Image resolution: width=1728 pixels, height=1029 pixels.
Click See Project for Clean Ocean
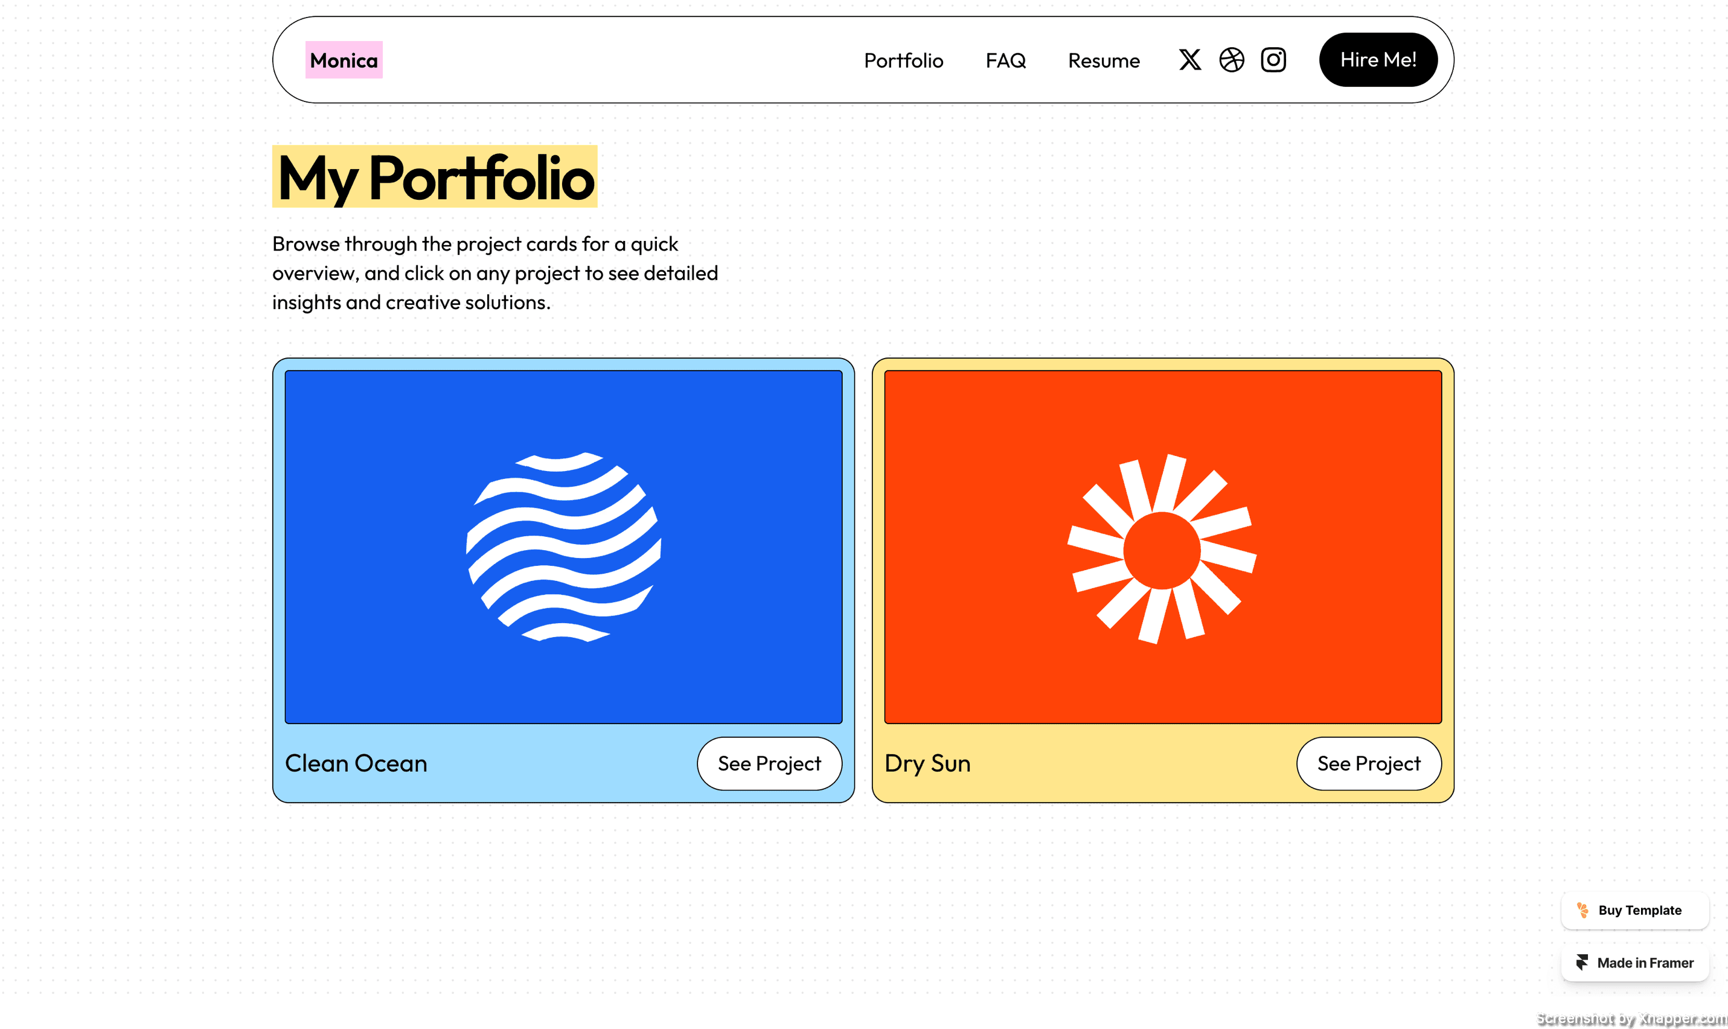(x=769, y=763)
